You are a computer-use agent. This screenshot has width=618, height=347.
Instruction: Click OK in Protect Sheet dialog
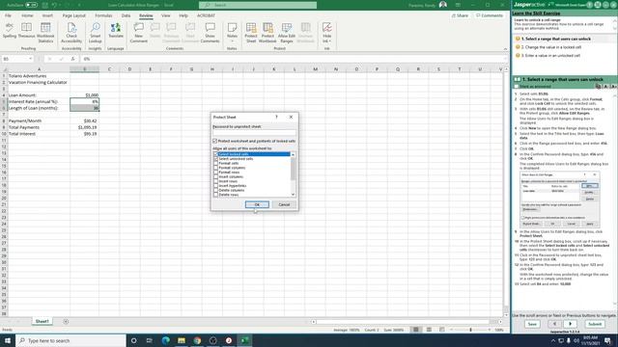257,204
